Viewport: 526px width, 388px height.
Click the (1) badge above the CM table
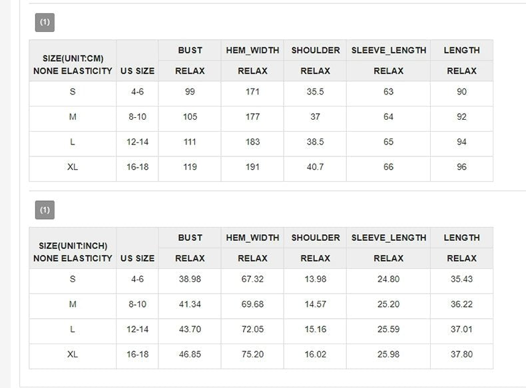pyautogui.click(x=45, y=23)
